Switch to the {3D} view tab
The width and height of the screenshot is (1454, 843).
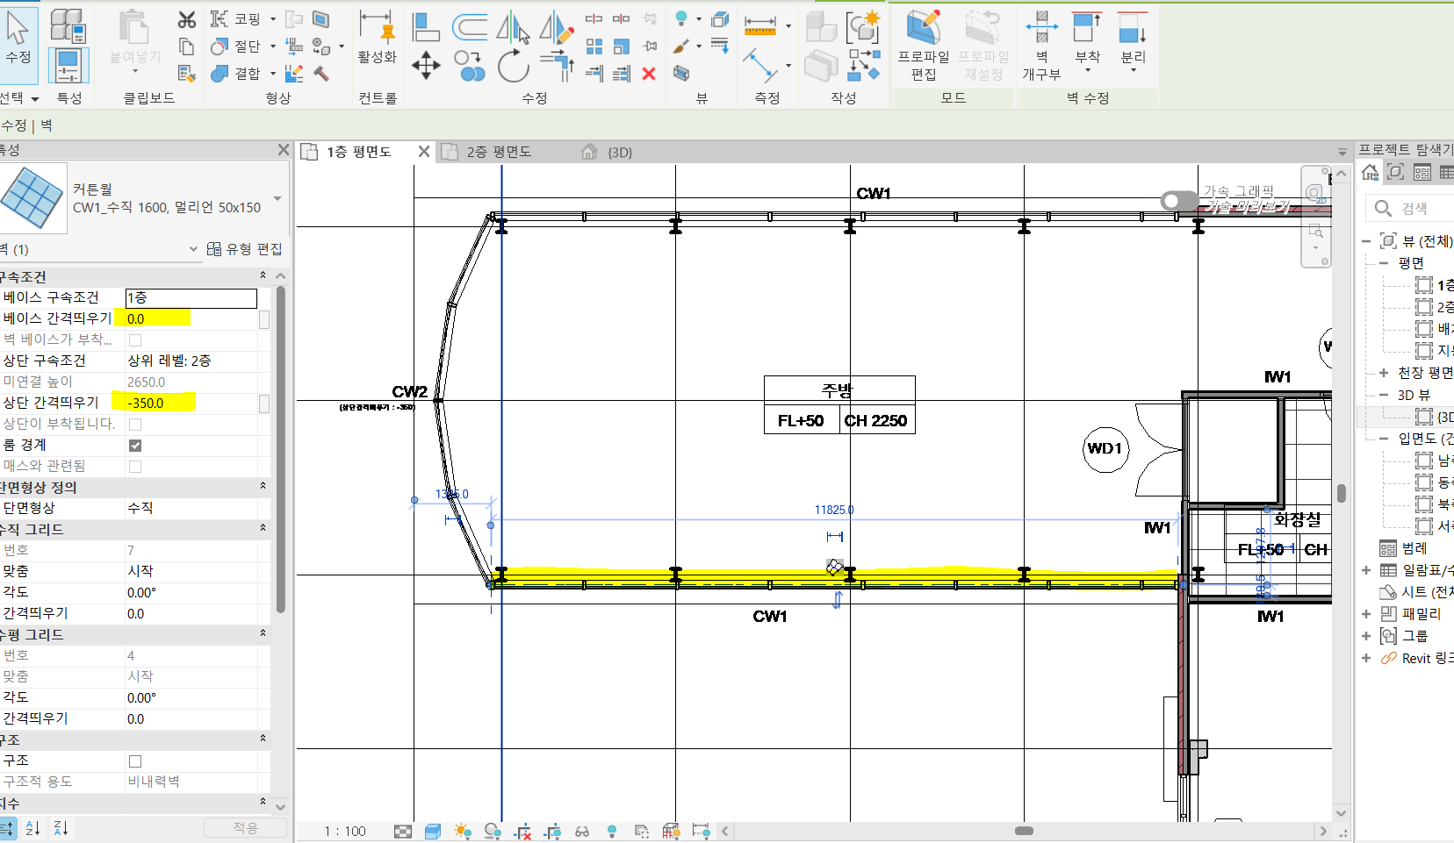click(x=619, y=152)
